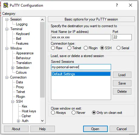Expand the Selection tree node

(12, 68)
